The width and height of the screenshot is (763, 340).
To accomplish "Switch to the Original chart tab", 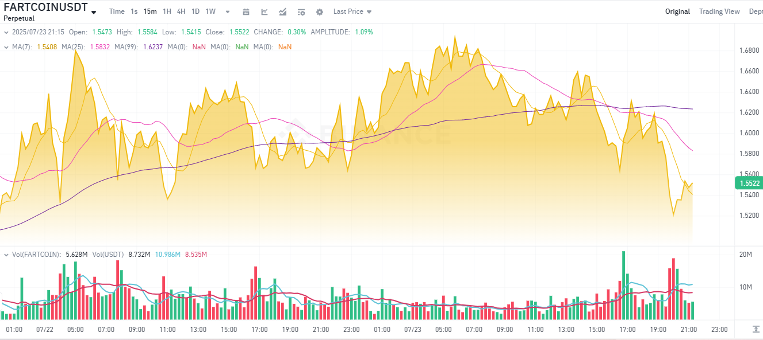I will (x=677, y=11).
